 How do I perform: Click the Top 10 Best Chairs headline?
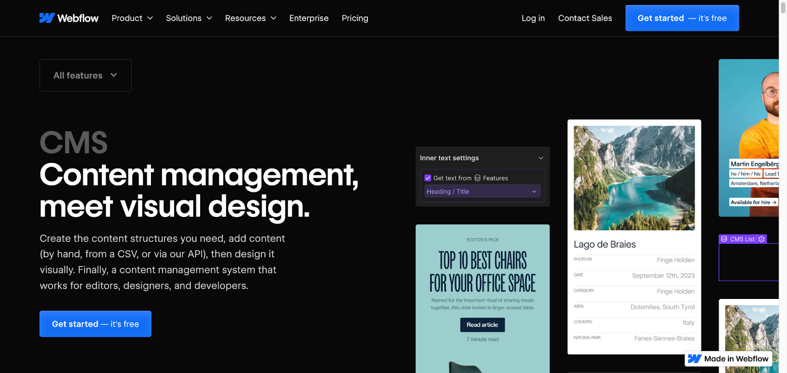click(x=483, y=272)
